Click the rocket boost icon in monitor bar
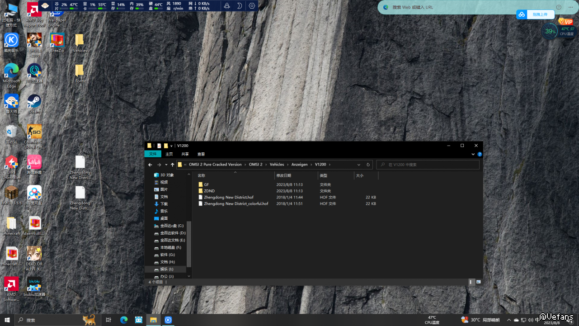This screenshot has width=579, height=326. click(227, 6)
